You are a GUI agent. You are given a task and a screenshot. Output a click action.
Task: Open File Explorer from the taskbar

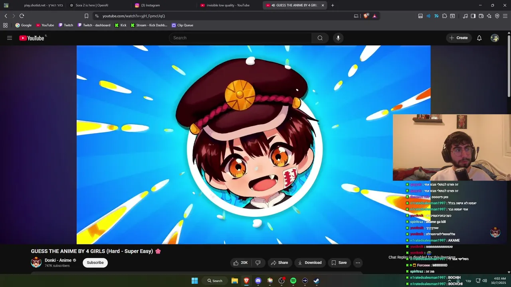235,281
